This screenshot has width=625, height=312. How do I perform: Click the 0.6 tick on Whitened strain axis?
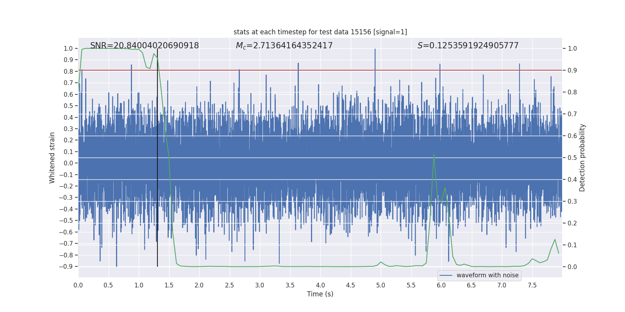click(69, 94)
